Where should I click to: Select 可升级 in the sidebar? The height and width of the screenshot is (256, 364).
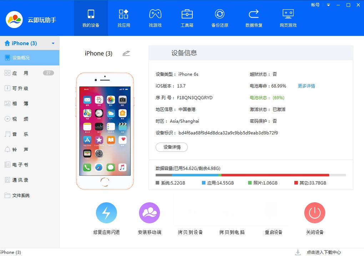[30, 88]
